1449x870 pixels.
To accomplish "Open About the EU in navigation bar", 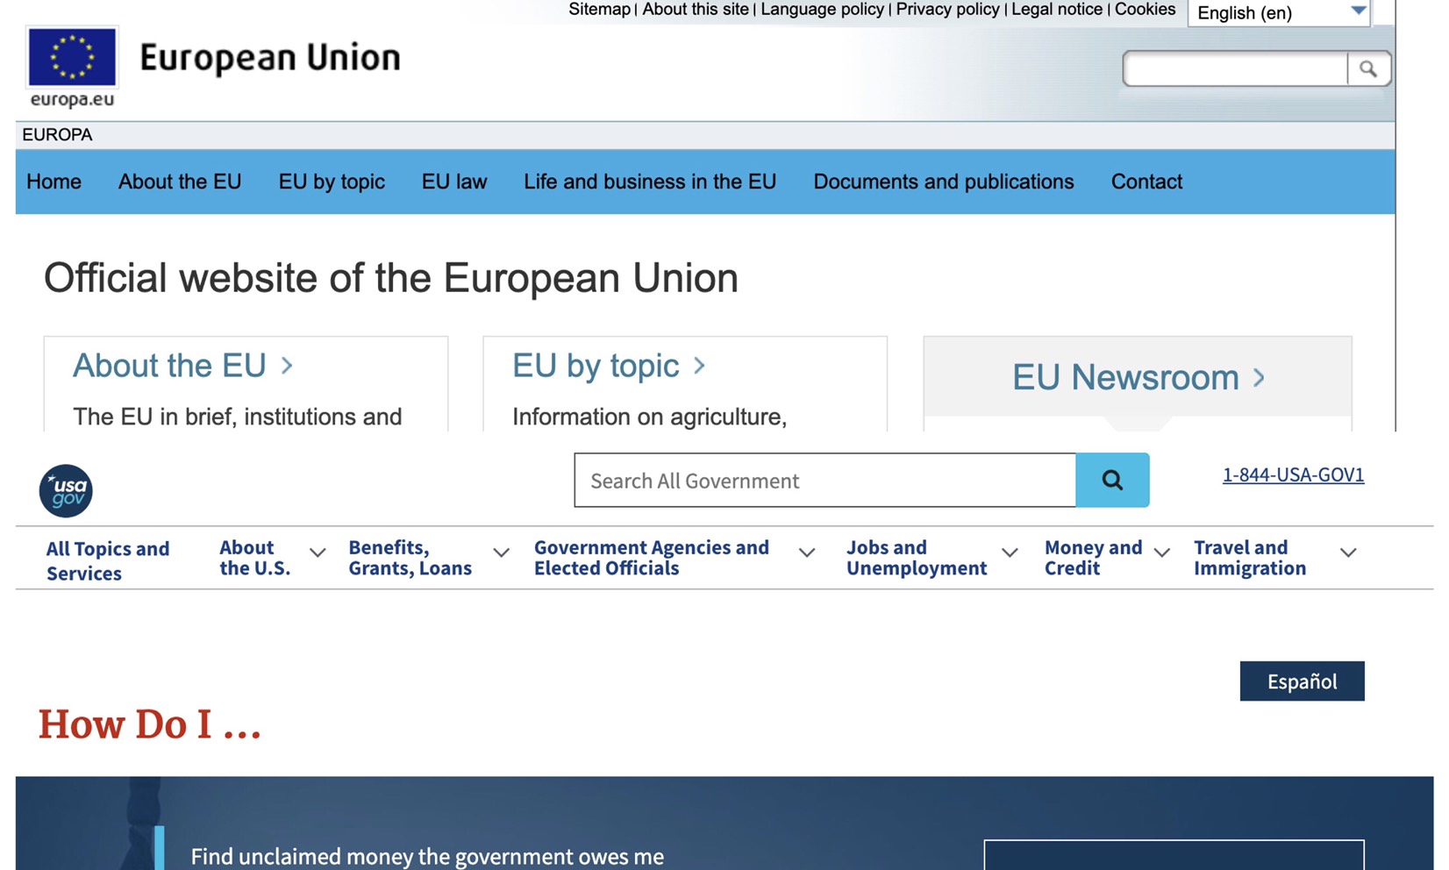I will 180,182.
